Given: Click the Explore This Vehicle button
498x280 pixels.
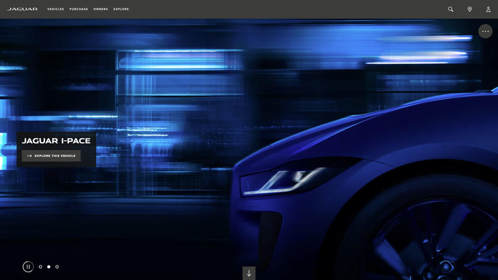Looking at the screenshot, I should pos(51,156).
